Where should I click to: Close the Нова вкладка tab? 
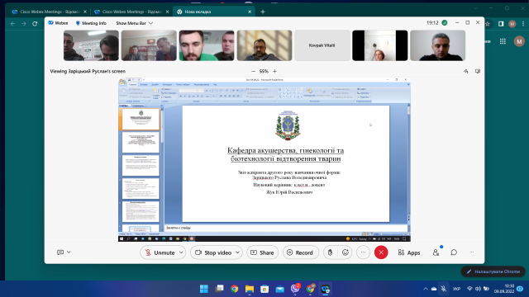point(250,12)
